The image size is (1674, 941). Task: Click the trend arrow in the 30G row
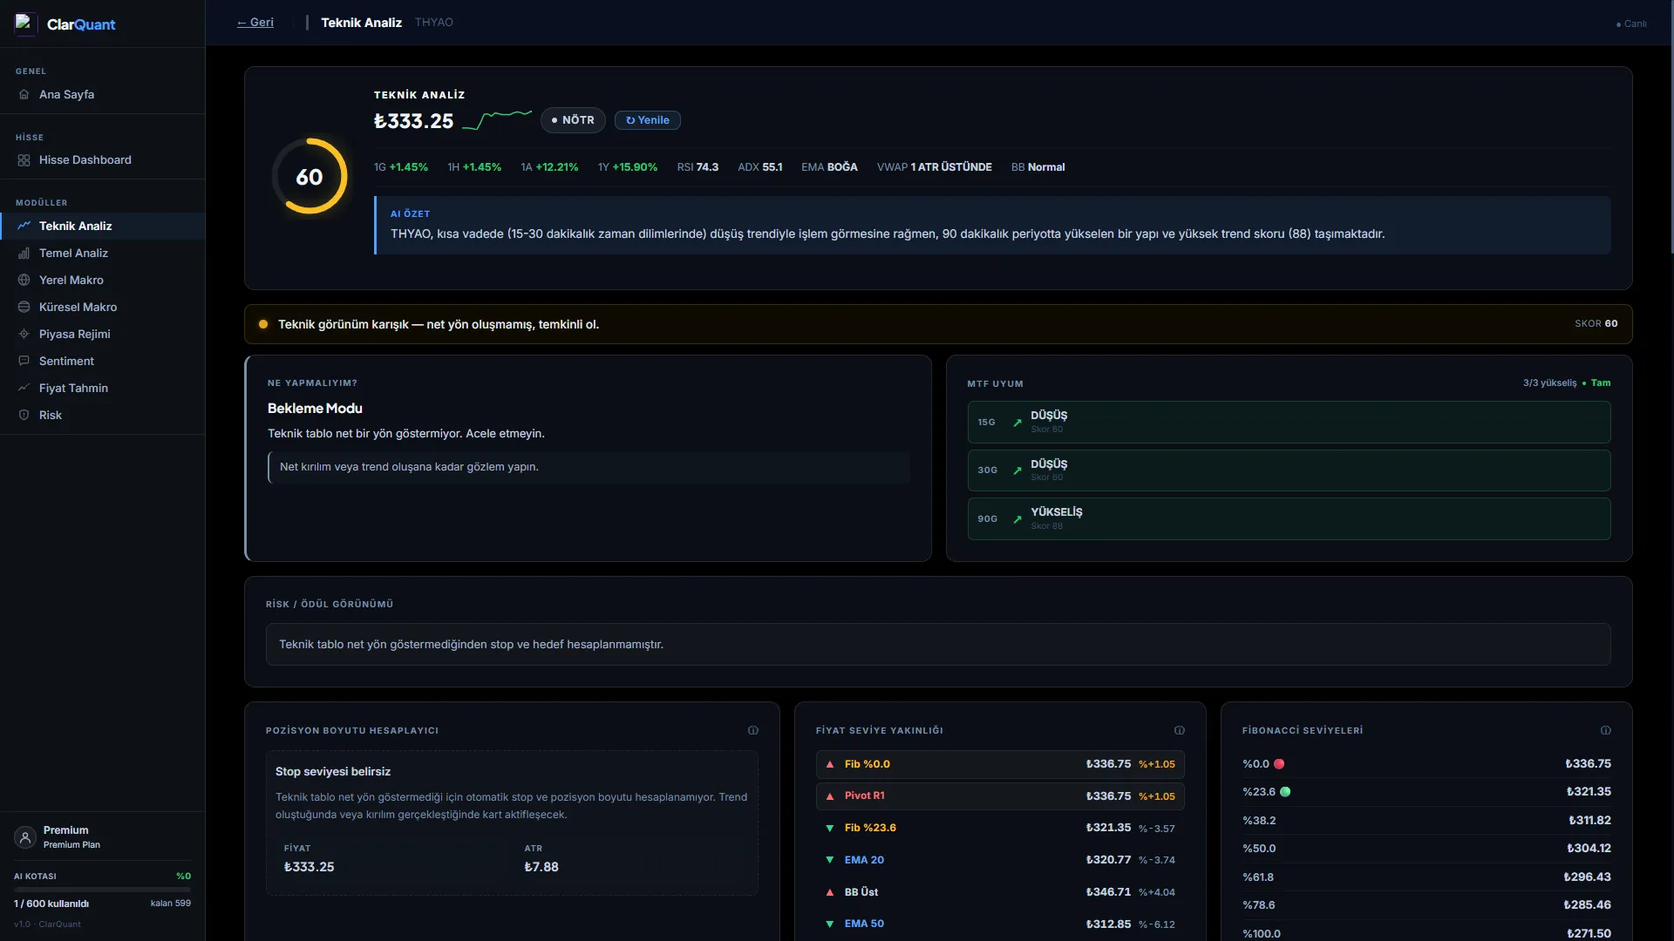pyautogui.click(x=1017, y=470)
